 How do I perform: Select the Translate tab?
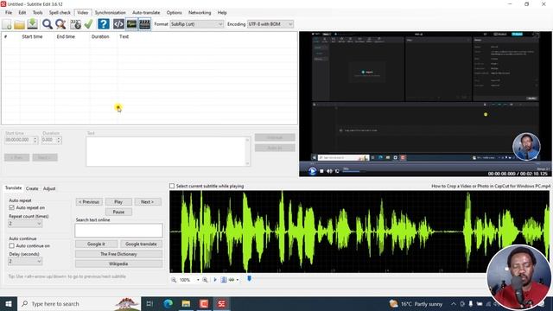pyautogui.click(x=14, y=188)
